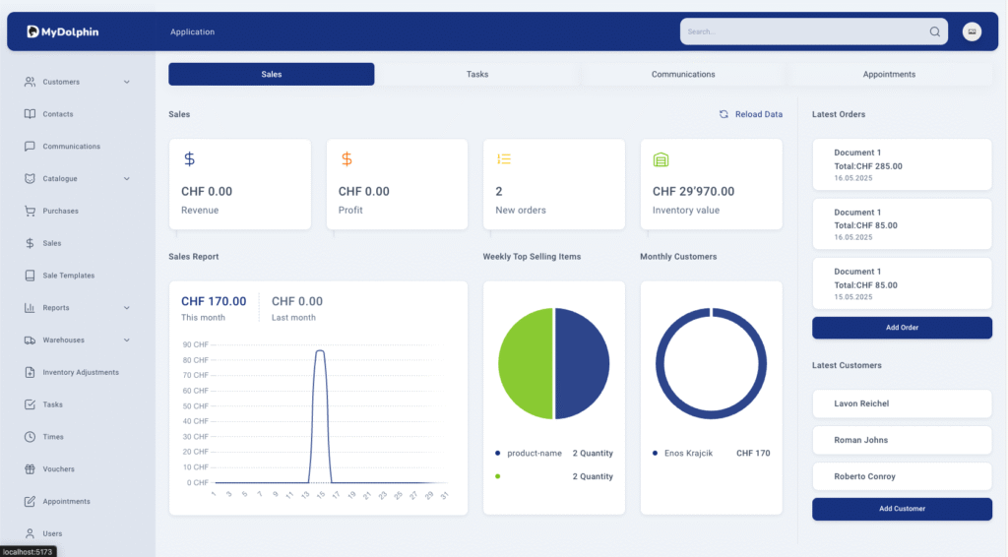Select the Times clock icon
The image size is (1008, 557).
30,437
